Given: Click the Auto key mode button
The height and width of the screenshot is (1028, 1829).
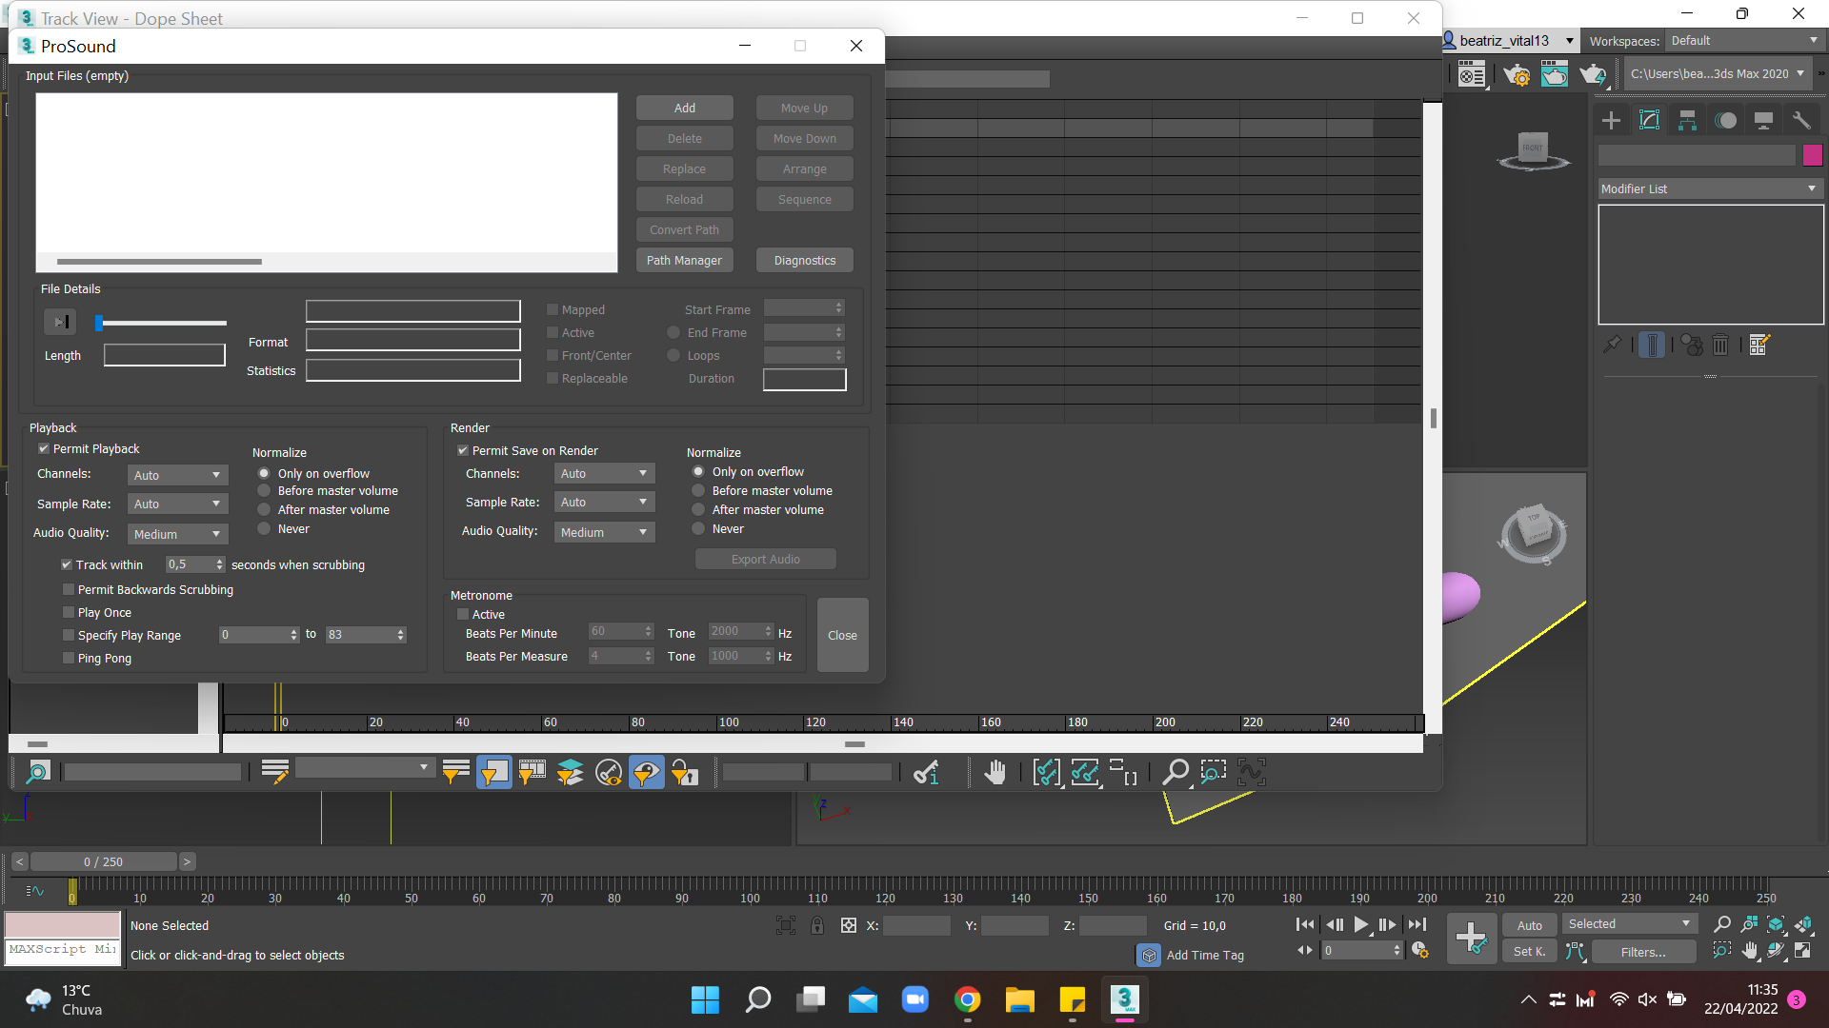Looking at the screenshot, I should pyautogui.click(x=1529, y=924).
